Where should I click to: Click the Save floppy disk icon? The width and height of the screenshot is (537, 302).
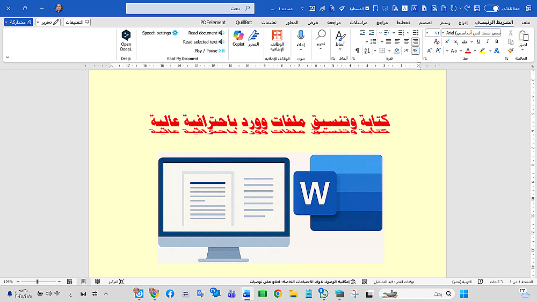point(477,8)
